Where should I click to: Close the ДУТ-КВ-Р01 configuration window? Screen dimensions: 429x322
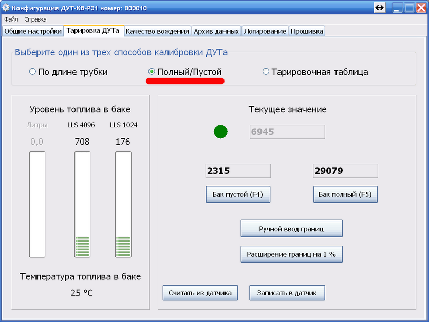(x=421, y=8)
